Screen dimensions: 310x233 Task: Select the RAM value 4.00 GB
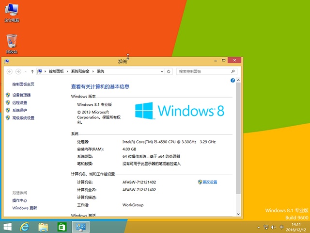(129, 149)
